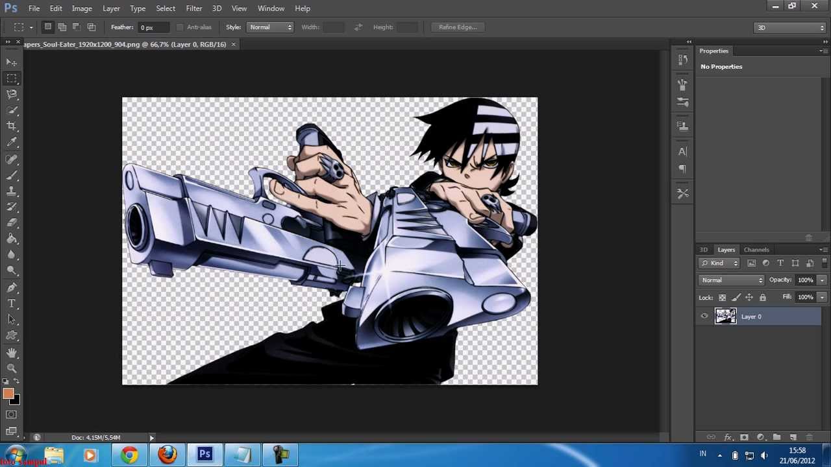
Task: Expand status bar info options arrow
Action: (x=152, y=438)
